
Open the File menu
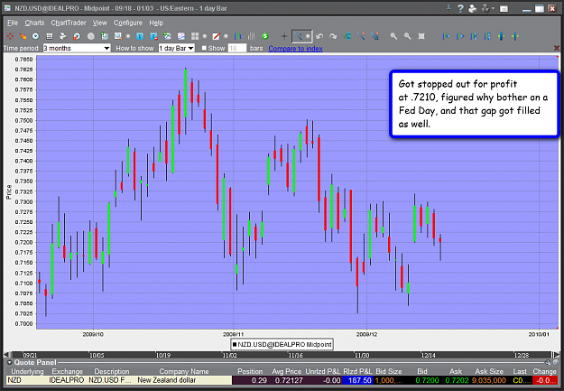click(x=13, y=23)
